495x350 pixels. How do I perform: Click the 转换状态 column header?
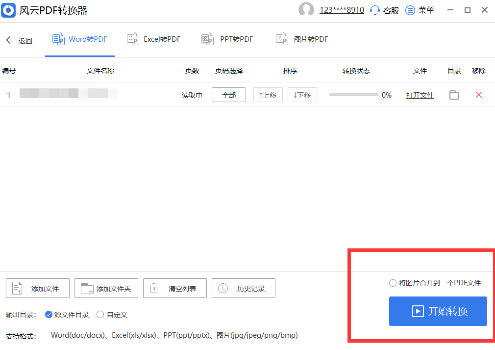coord(356,71)
